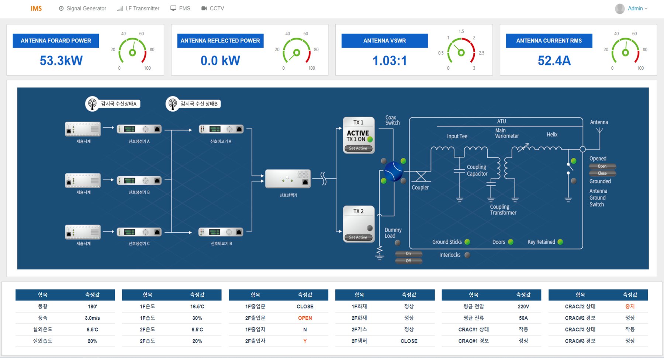Click the 중지 status for CRAC#2 상태
The width and height of the screenshot is (664, 358).
pos(630,306)
